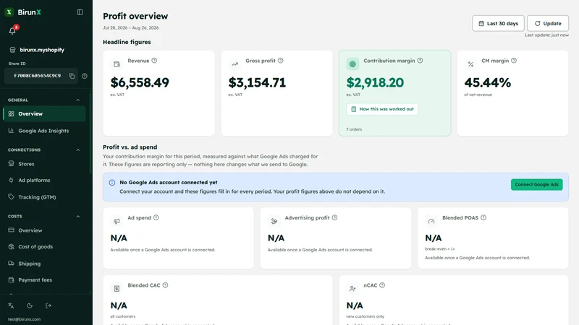
Task: Click the CM margin percent icon
Action: click(x=471, y=64)
